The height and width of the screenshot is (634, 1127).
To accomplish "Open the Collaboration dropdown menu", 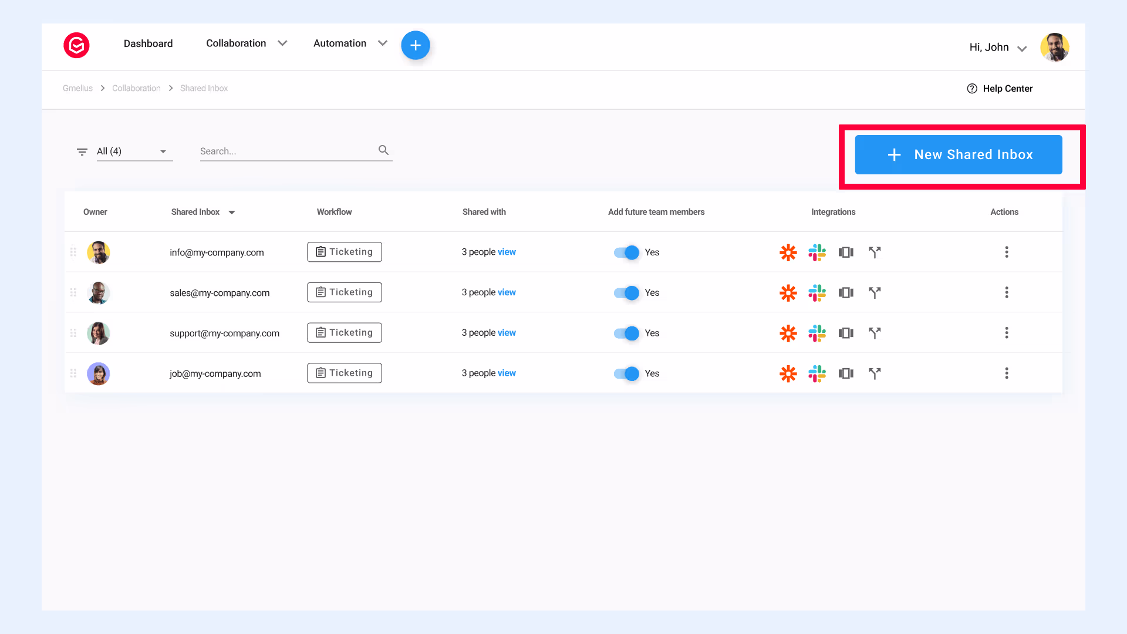I will tap(247, 43).
